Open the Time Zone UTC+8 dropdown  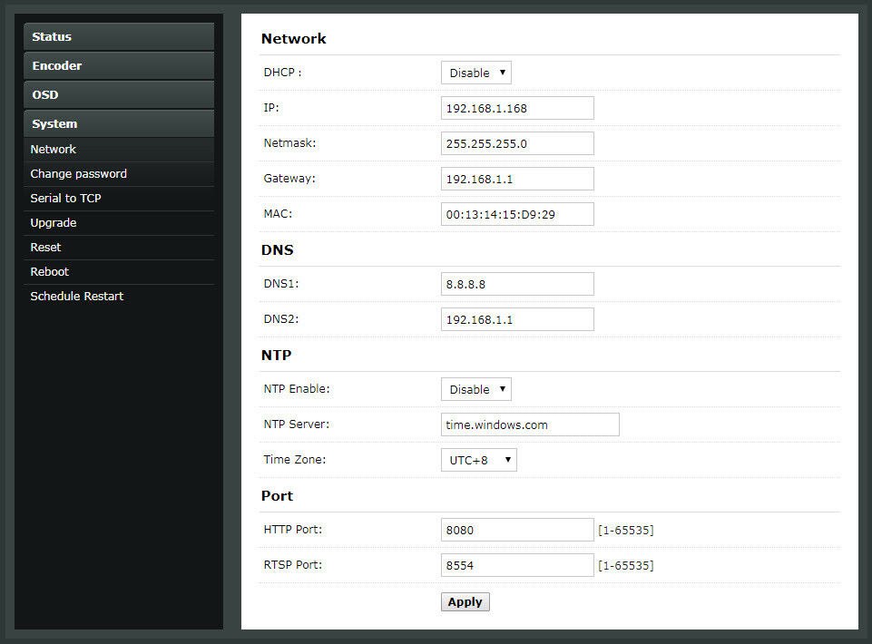click(x=479, y=460)
